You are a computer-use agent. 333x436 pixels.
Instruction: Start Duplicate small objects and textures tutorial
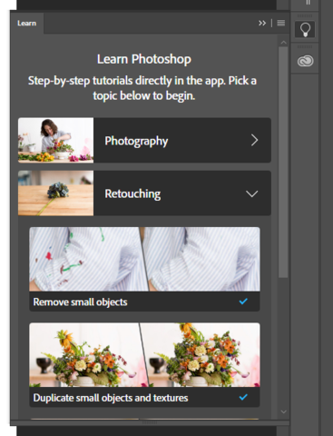111,398
